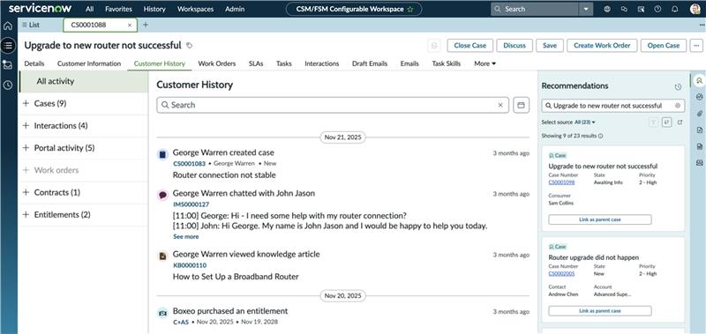Open the Favorites menu
Viewport: 706px width, 334px height.
pyautogui.click(x=118, y=9)
